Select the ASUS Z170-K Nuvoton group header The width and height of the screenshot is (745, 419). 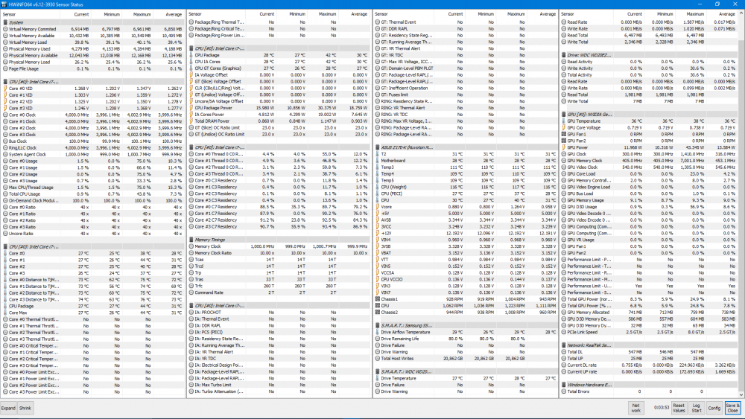pos(402,147)
